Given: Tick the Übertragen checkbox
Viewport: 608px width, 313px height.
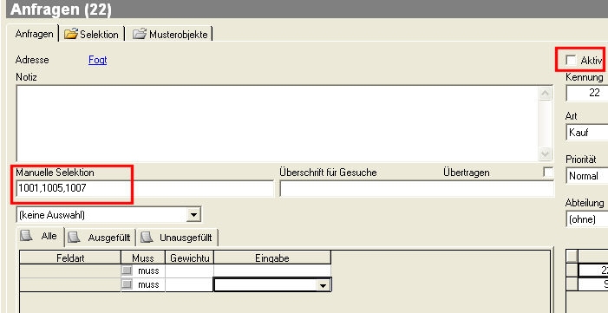Looking at the screenshot, I should 548,173.
